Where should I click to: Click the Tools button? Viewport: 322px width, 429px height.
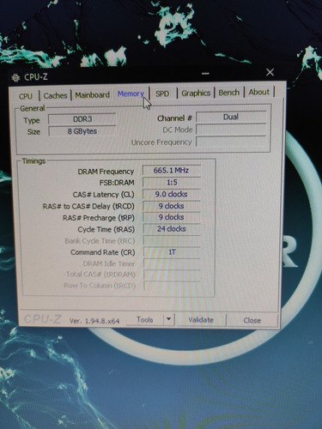coord(145,319)
